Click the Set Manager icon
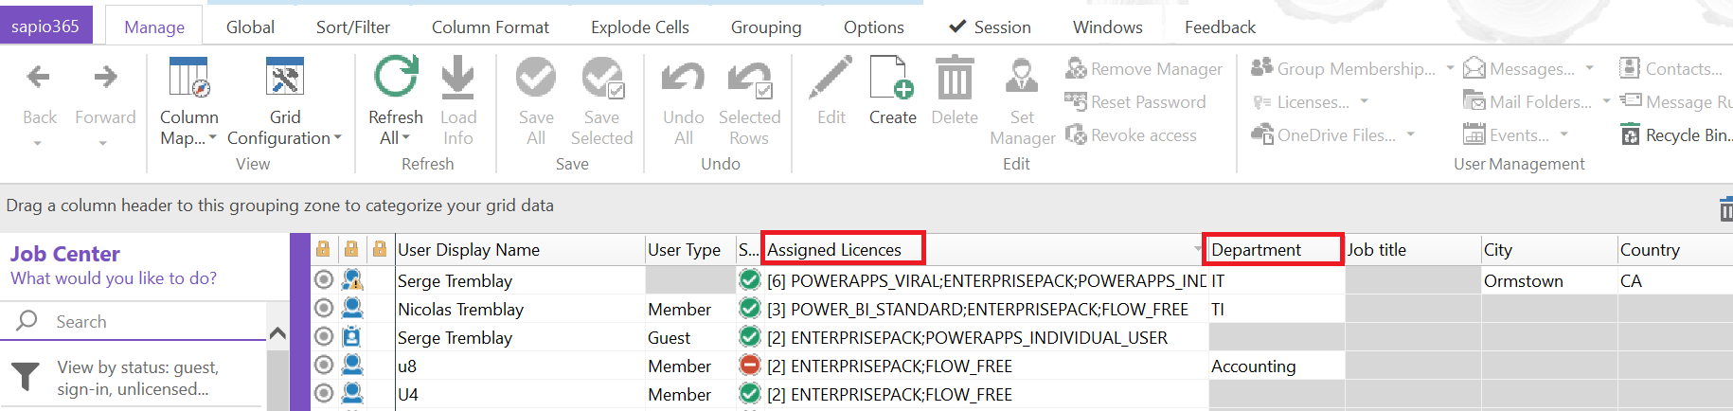This screenshot has width=1733, height=411. click(1021, 78)
